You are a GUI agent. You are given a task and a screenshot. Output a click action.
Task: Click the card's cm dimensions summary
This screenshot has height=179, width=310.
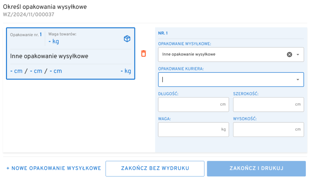[36, 71]
